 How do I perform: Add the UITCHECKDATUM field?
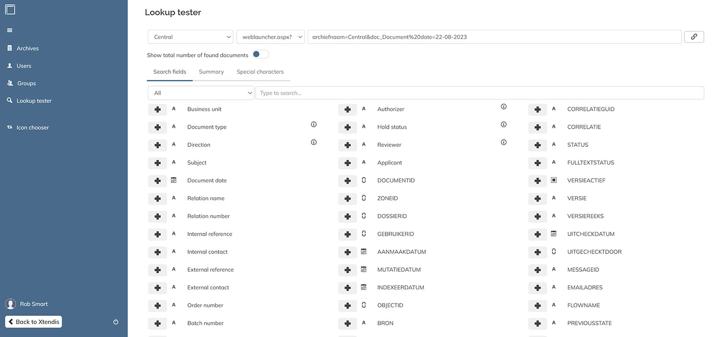(538, 234)
